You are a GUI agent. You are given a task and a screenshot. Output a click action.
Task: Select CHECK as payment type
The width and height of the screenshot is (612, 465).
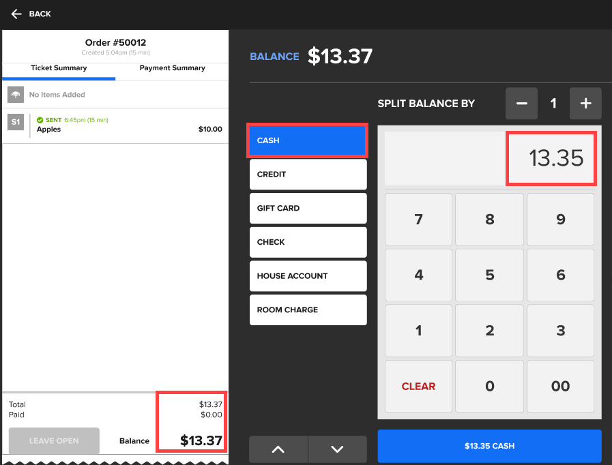(308, 242)
